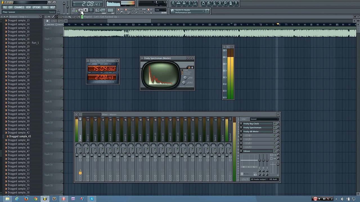Click the One-click audio recording microphone icon
The image size is (360, 202).
click(225, 3)
